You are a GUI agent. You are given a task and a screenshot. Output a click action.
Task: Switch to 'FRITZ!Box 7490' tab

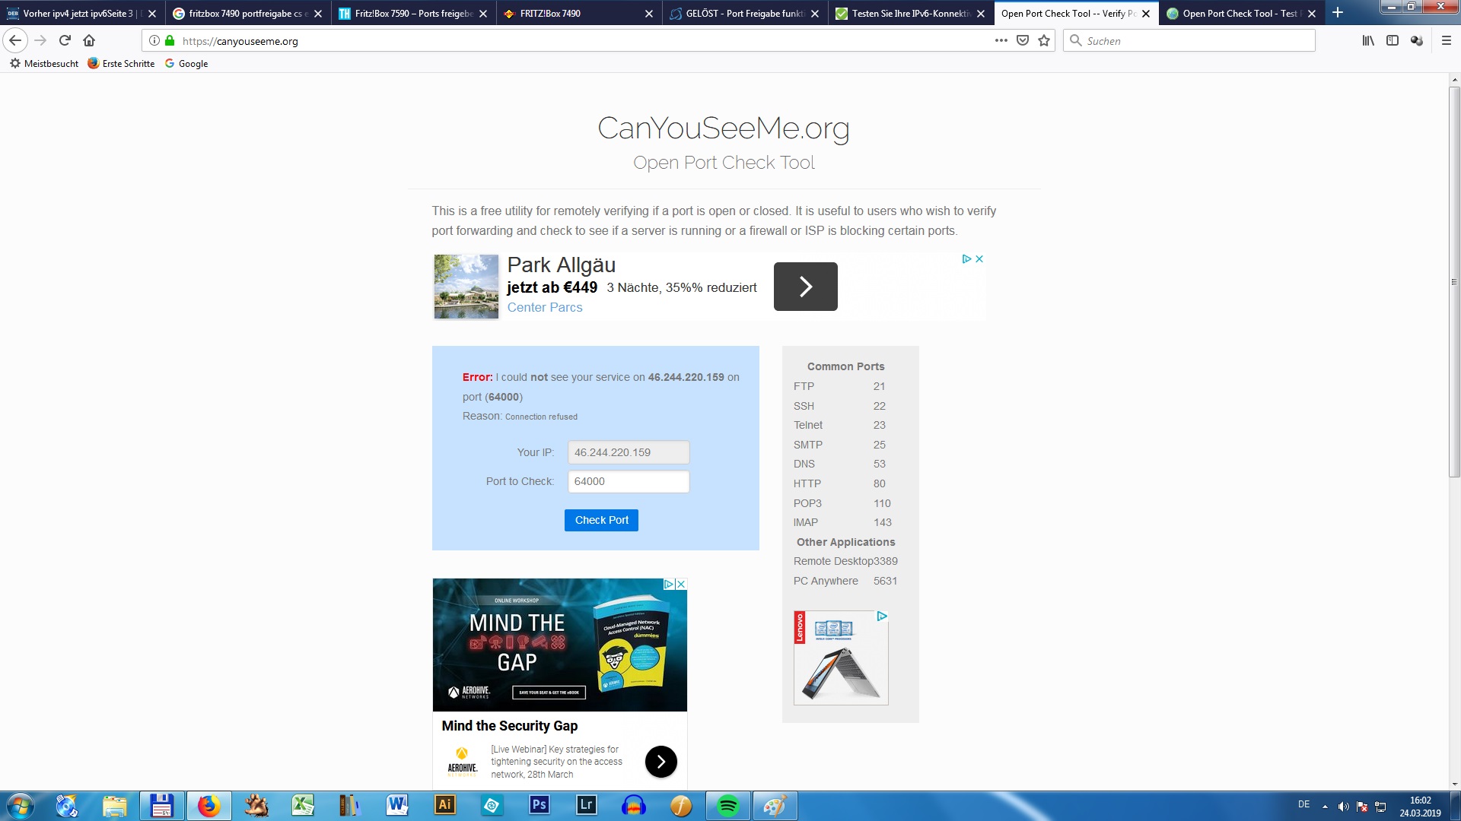tap(579, 14)
